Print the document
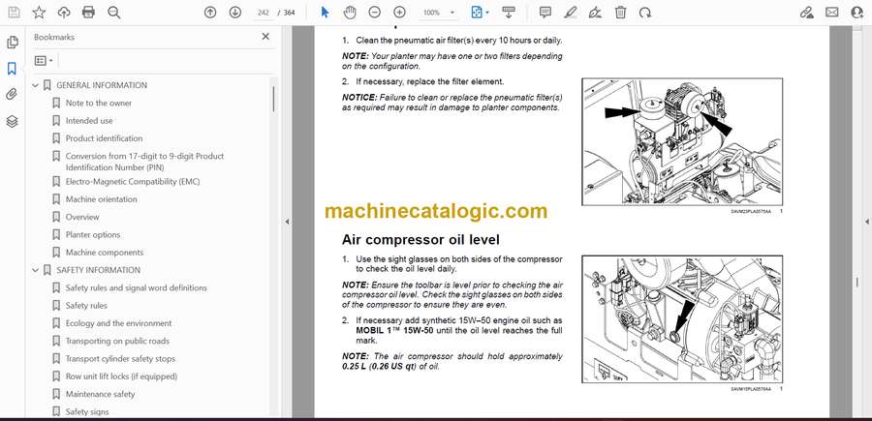The image size is (872, 421). point(88,13)
